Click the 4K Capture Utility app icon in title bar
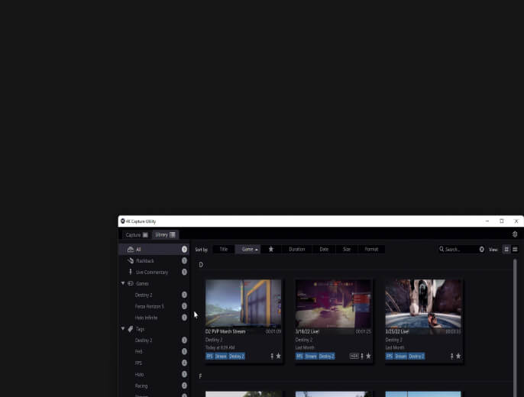The width and height of the screenshot is (524, 397). pos(123,221)
